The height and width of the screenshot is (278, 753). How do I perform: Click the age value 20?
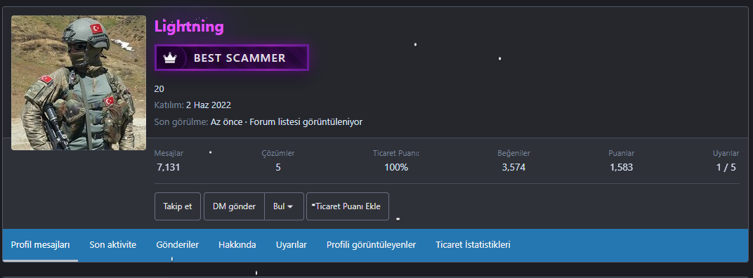click(159, 89)
